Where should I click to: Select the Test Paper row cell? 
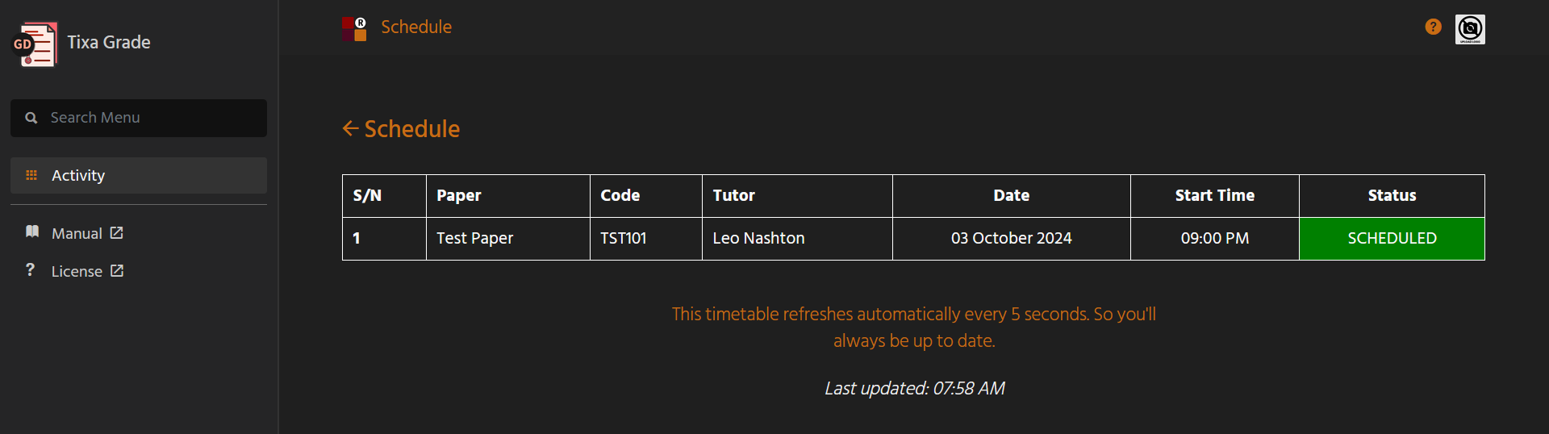(x=507, y=239)
